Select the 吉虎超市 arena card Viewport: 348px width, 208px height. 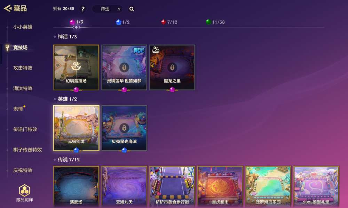pyautogui.click(x=220, y=186)
